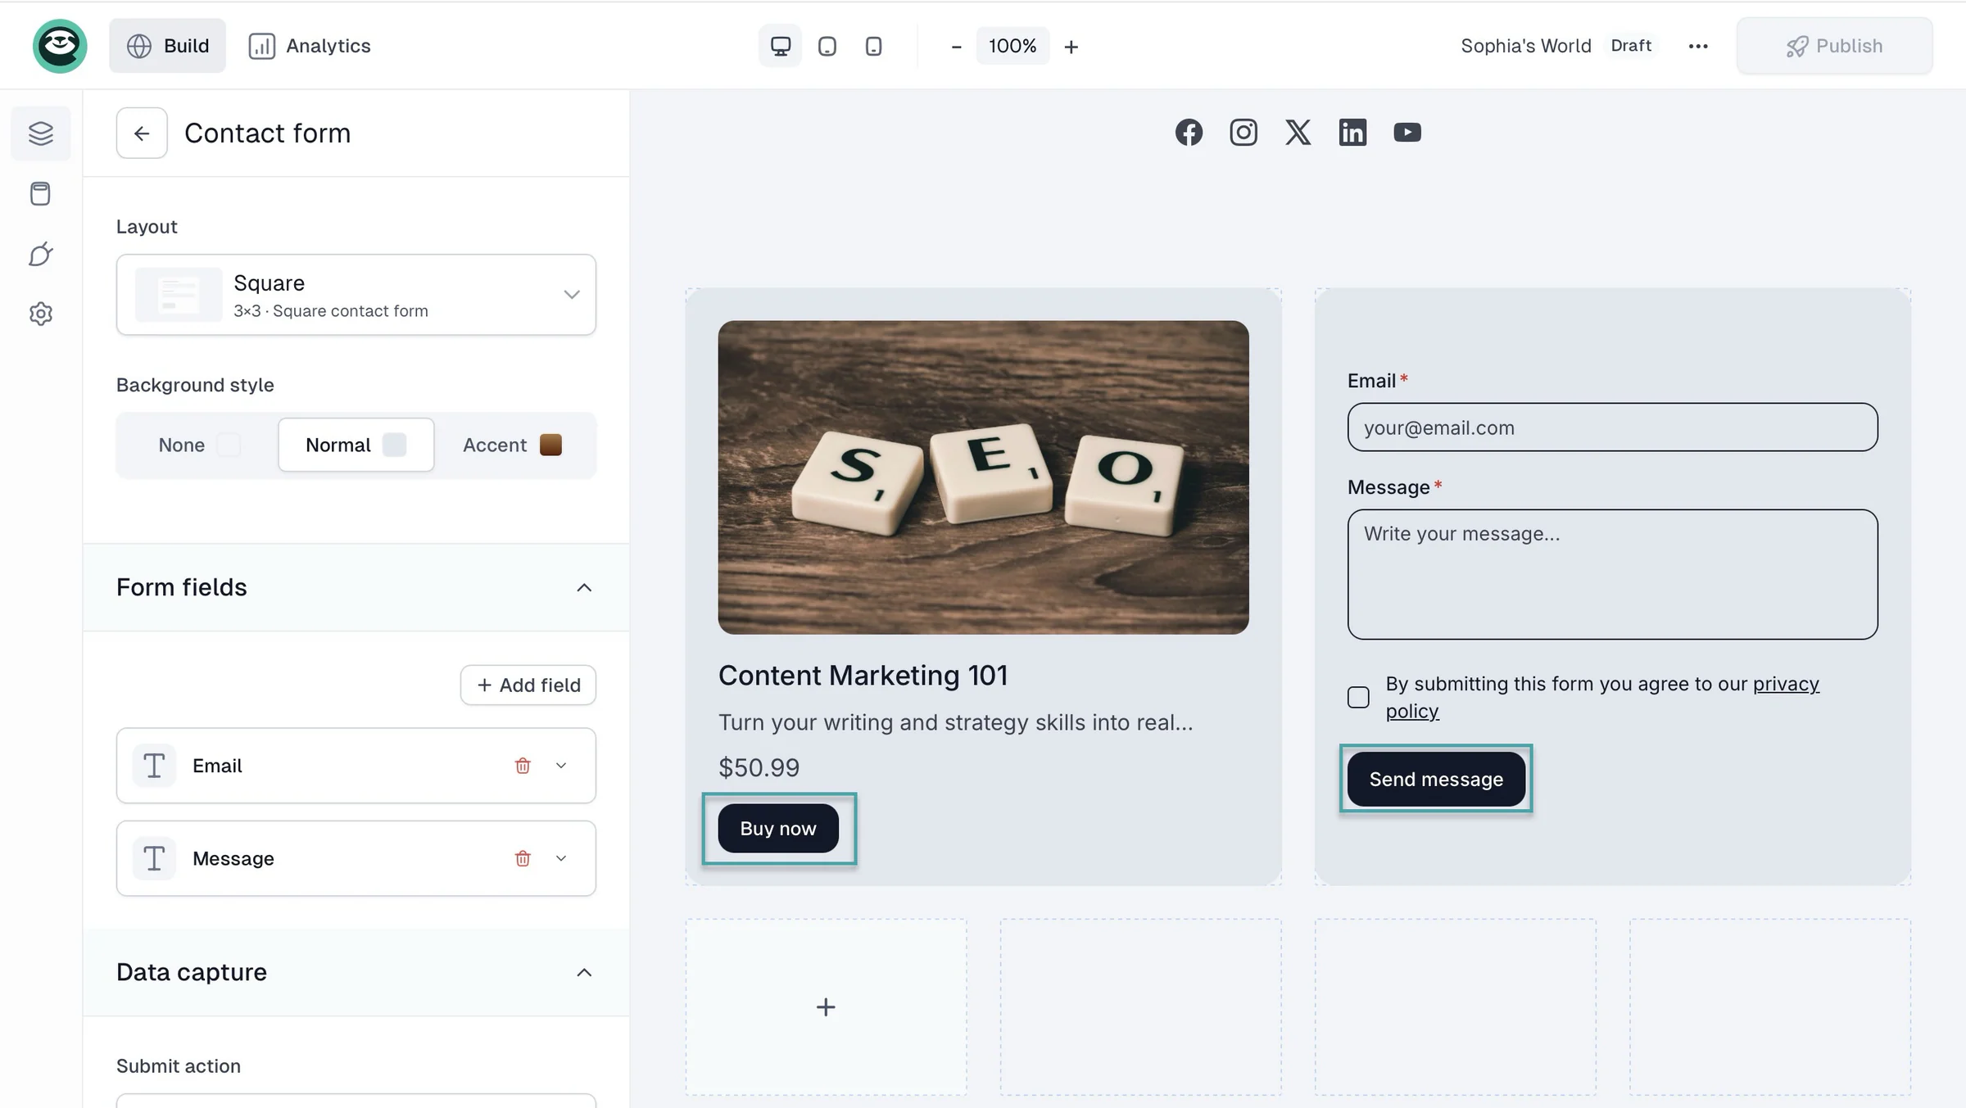This screenshot has width=1966, height=1108.
Task: Click the 100% zoom level value
Action: [x=1012, y=46]
